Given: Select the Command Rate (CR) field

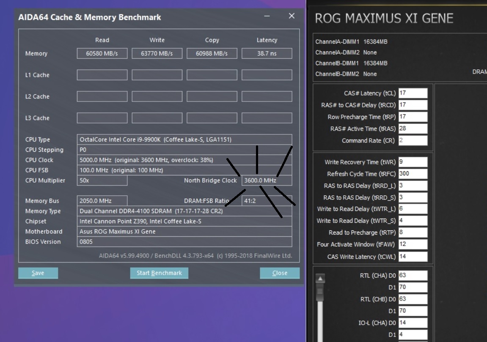Looking at the screenshot, I should coord(413,140).
